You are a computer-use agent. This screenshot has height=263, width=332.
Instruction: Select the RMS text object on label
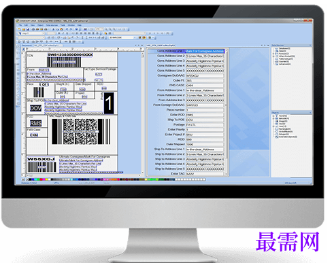pyautogui.click(x=36, y=123)
